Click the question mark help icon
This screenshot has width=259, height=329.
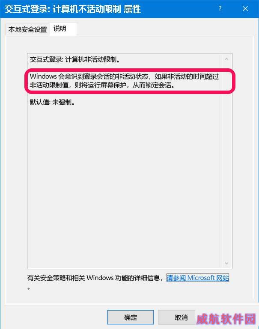click(220, 9)
